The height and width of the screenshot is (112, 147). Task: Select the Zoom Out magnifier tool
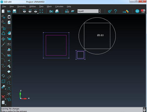pyautogui.click(x=3, y=22)
